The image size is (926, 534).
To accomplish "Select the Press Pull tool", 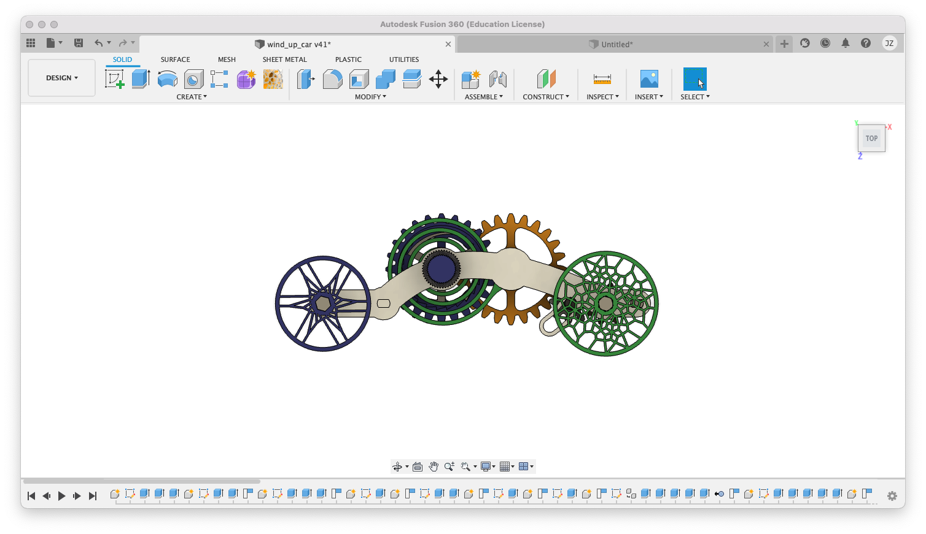I will [306, 79].
